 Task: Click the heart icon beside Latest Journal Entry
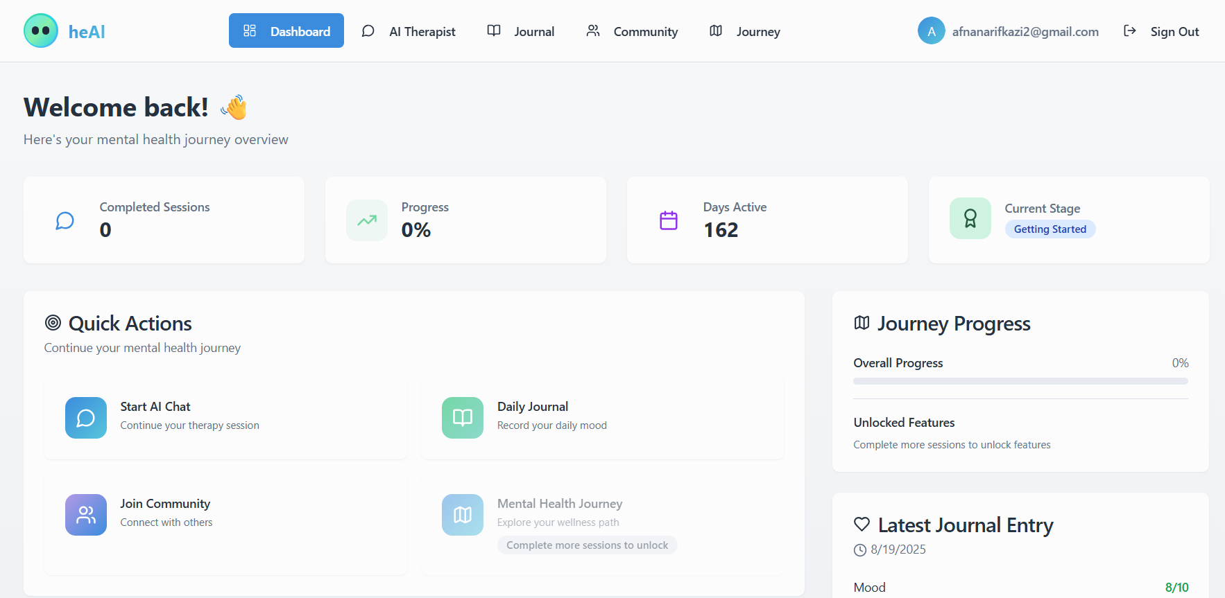click(x=862, y=524)
